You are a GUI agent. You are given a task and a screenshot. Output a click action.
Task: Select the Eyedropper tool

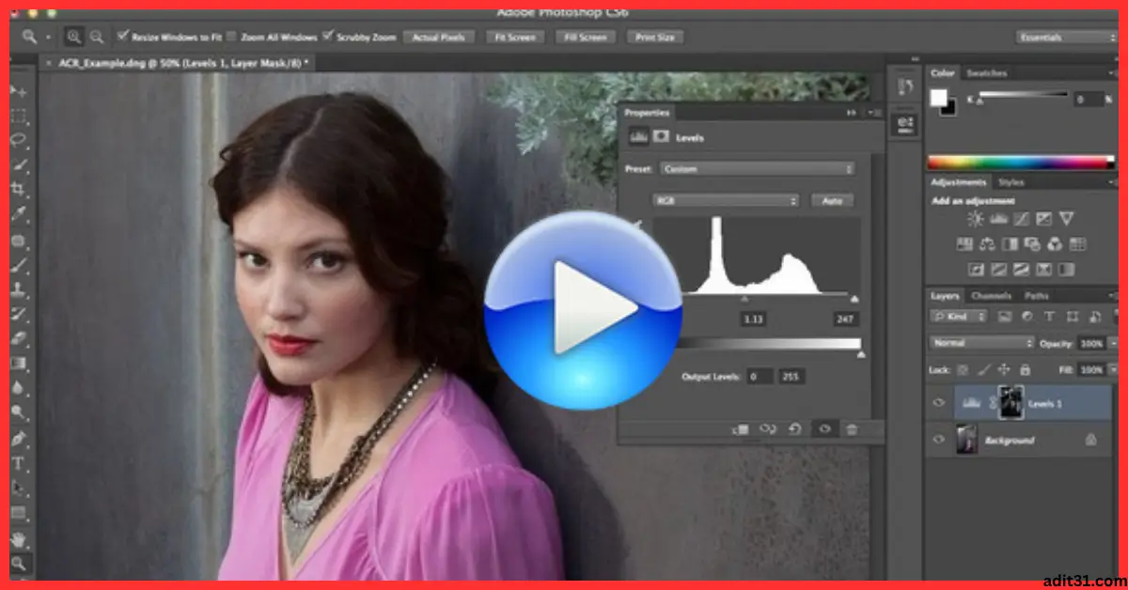18,215
